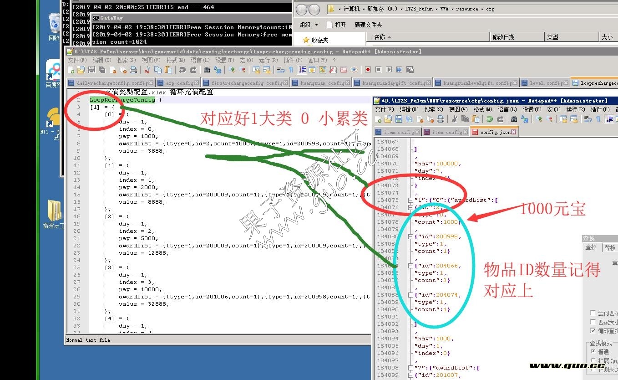Screen dimensions: 618x380
Task: Open the 搜索(S) menu in the config.json window
Action: pos(436,109)
